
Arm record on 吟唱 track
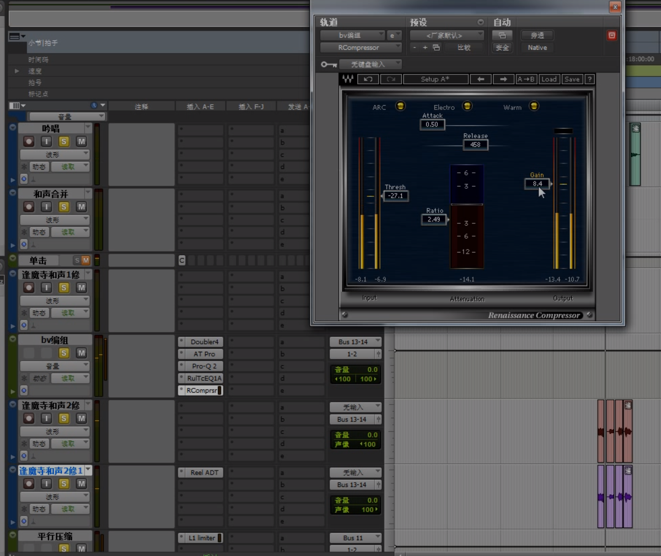click(x=29, y=142)
